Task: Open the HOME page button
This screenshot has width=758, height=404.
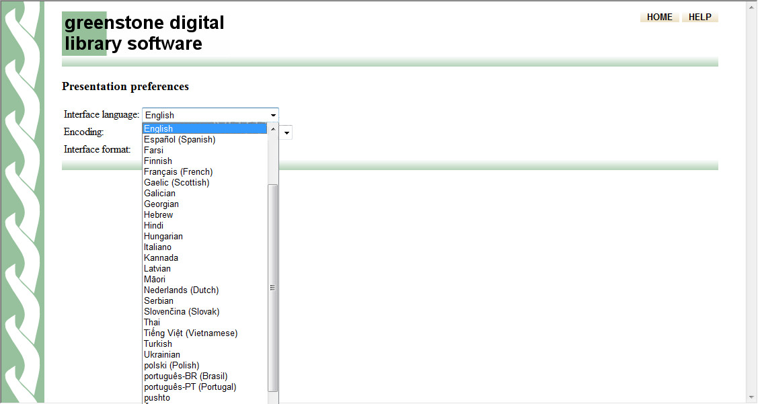Action: 659,17
